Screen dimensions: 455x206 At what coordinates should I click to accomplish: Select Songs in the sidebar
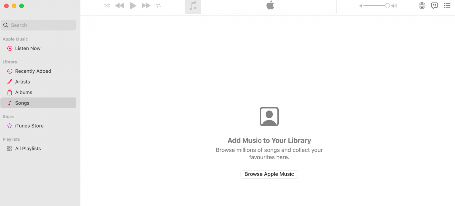(x=38, y=103)
